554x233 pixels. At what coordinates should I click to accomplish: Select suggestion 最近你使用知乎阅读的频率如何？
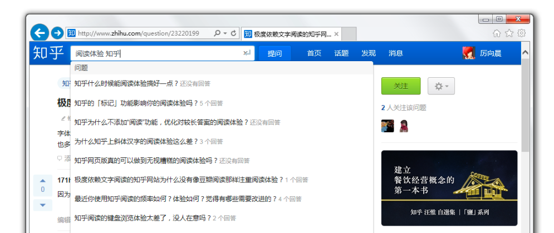[x=222, y=199]
